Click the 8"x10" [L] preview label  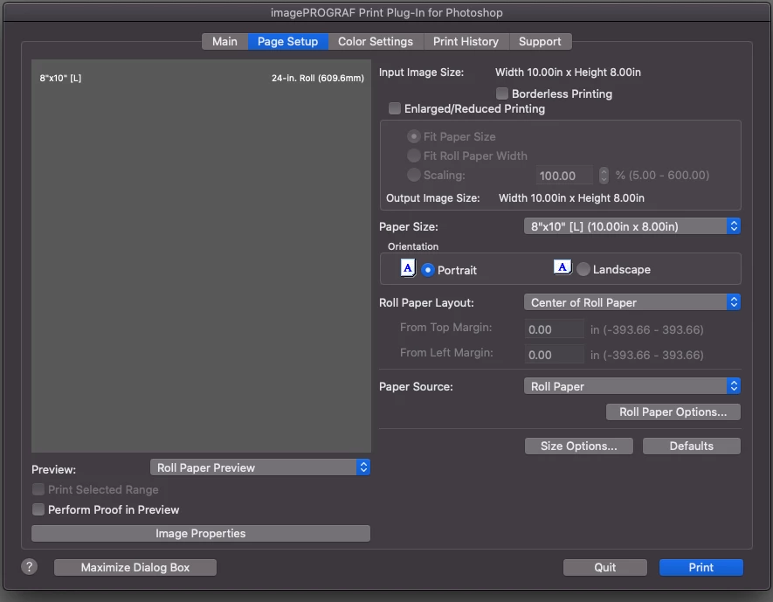tap(60, 78)
